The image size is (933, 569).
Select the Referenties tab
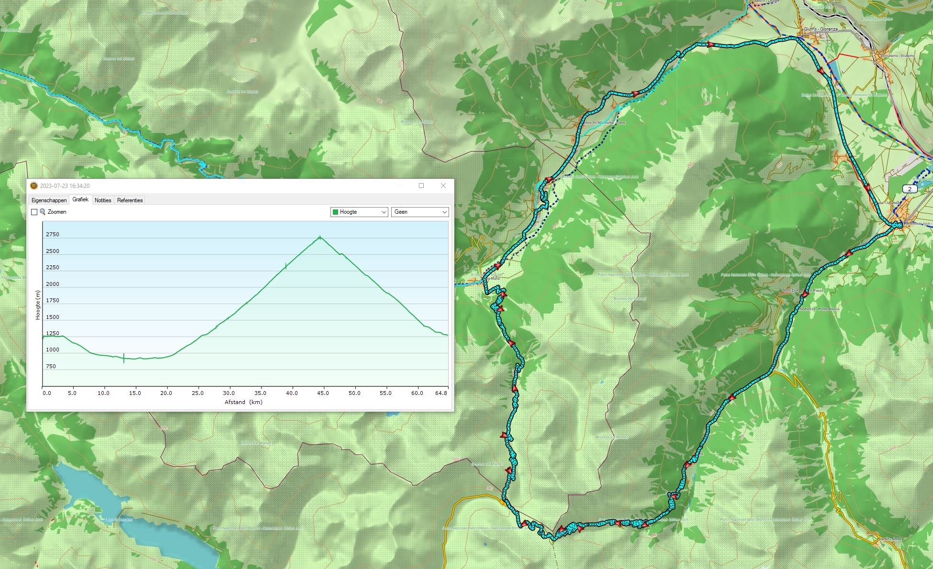[x=130, y=200]
